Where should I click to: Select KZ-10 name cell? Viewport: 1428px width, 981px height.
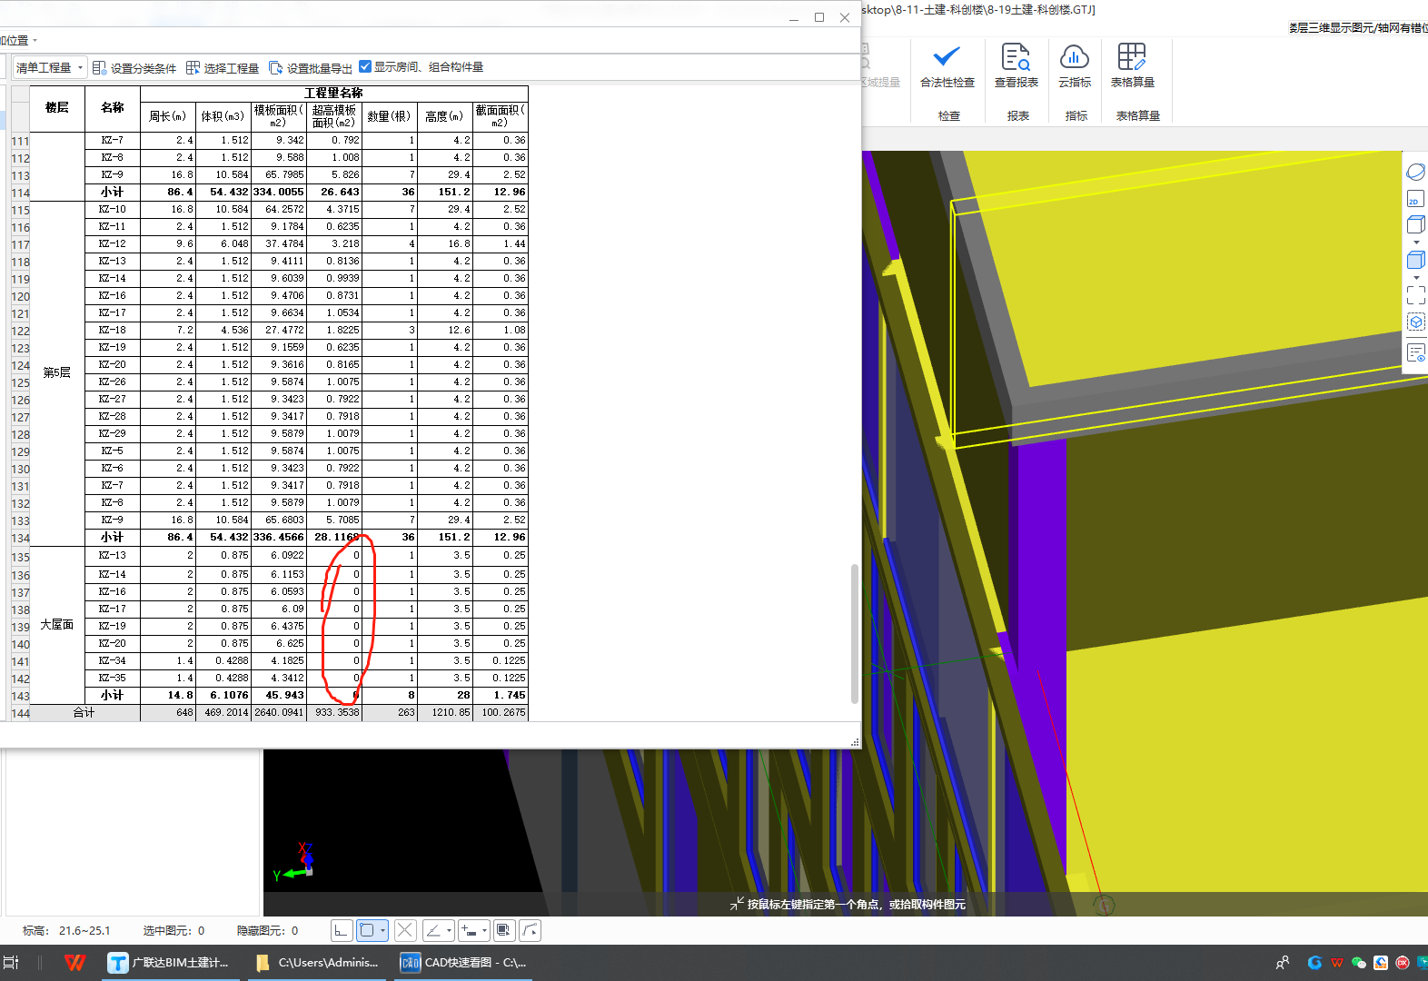(x=113, y=210)
